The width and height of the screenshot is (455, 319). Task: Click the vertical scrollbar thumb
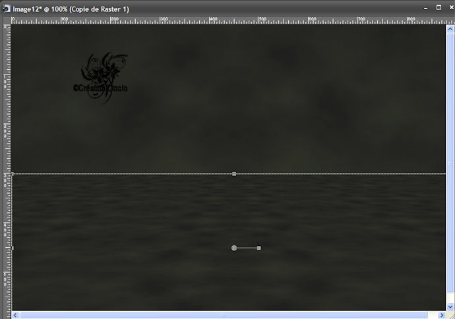point(450,163)
